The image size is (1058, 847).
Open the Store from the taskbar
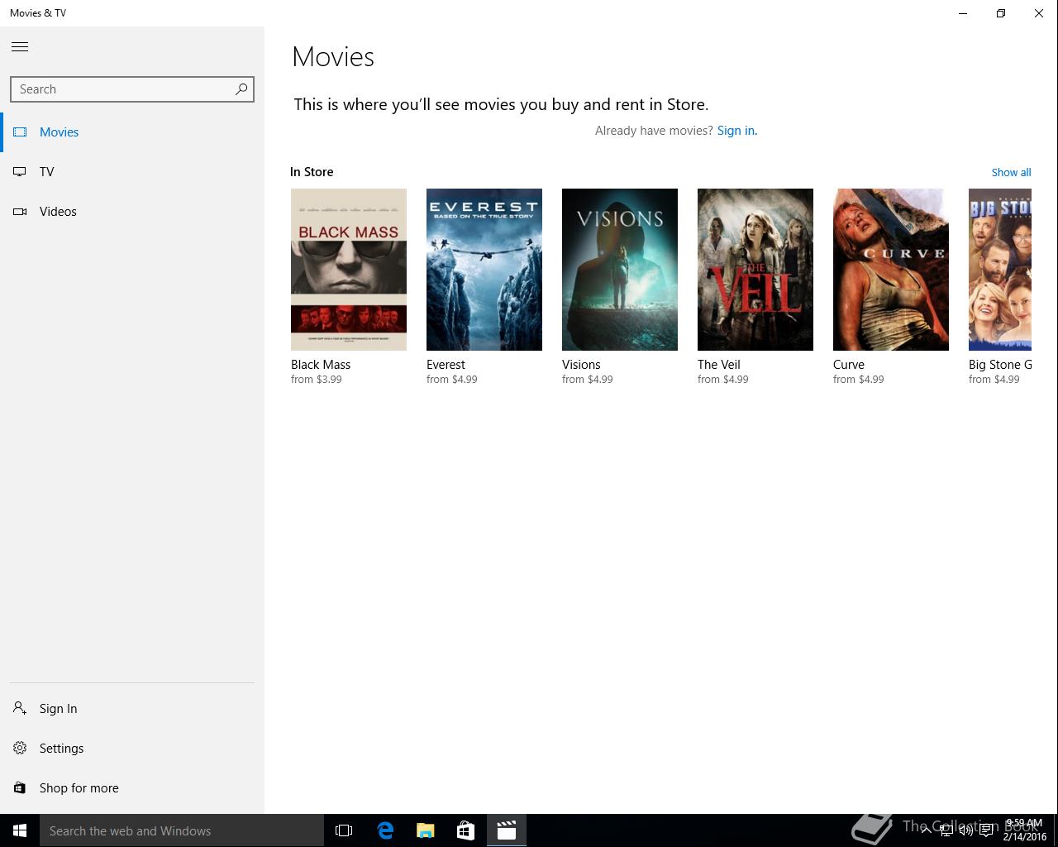pos(466,830)
